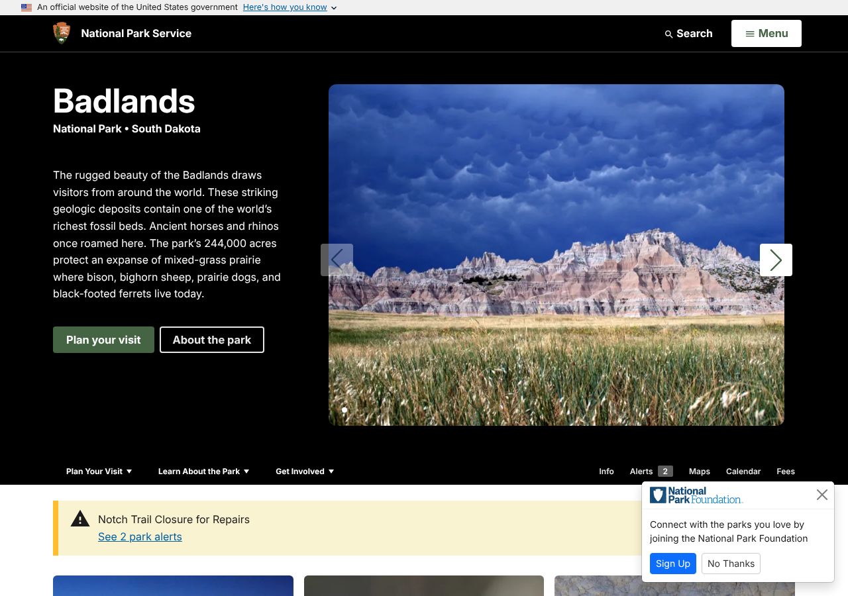Open Learn About the Park dropdown
The image size is (848, 596).
(x=204, y=472)
